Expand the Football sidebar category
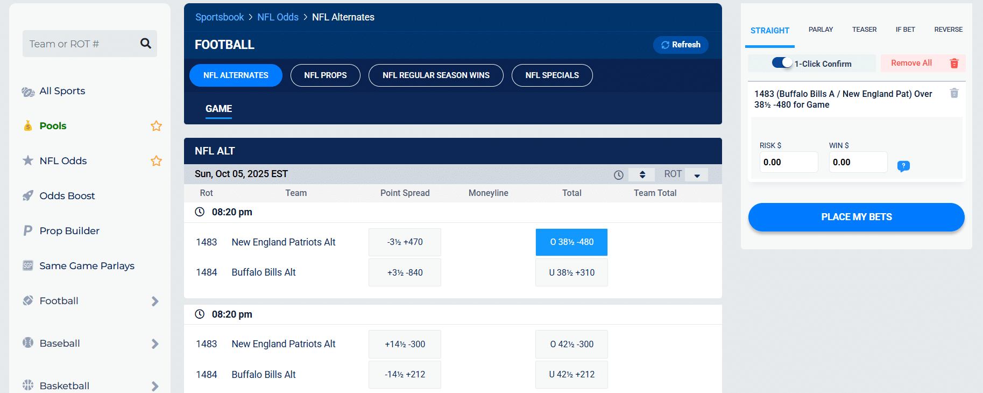 [155, 301]
